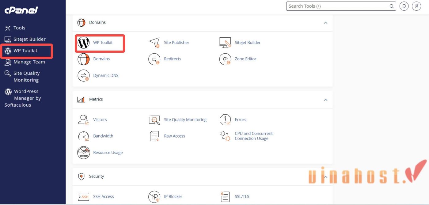Screen dimensions: 429x205
Task: Open the SSH Access link
Action: [x=104, y=196]
